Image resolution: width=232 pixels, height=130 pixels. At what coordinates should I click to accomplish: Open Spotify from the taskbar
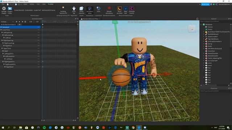tap(44, 127)
